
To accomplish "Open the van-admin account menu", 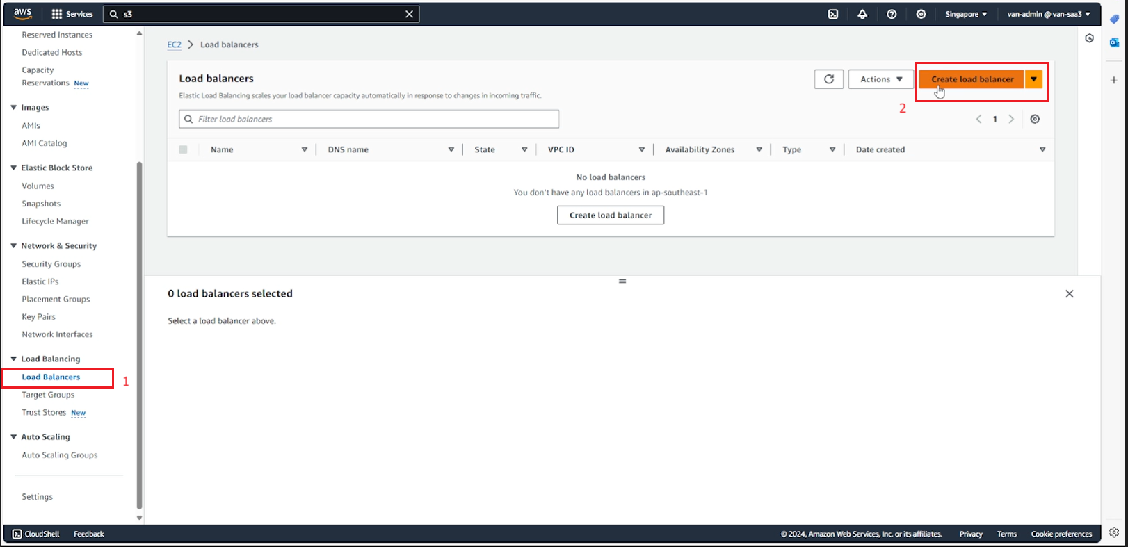I will pyautogui.click(x=1049, y=14).
